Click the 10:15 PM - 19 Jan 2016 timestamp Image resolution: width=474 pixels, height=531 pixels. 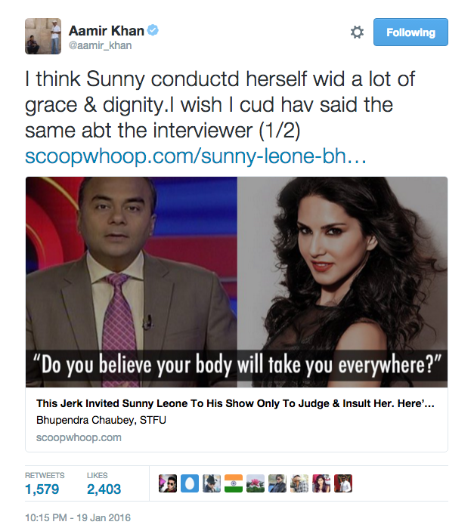(78, 518)
